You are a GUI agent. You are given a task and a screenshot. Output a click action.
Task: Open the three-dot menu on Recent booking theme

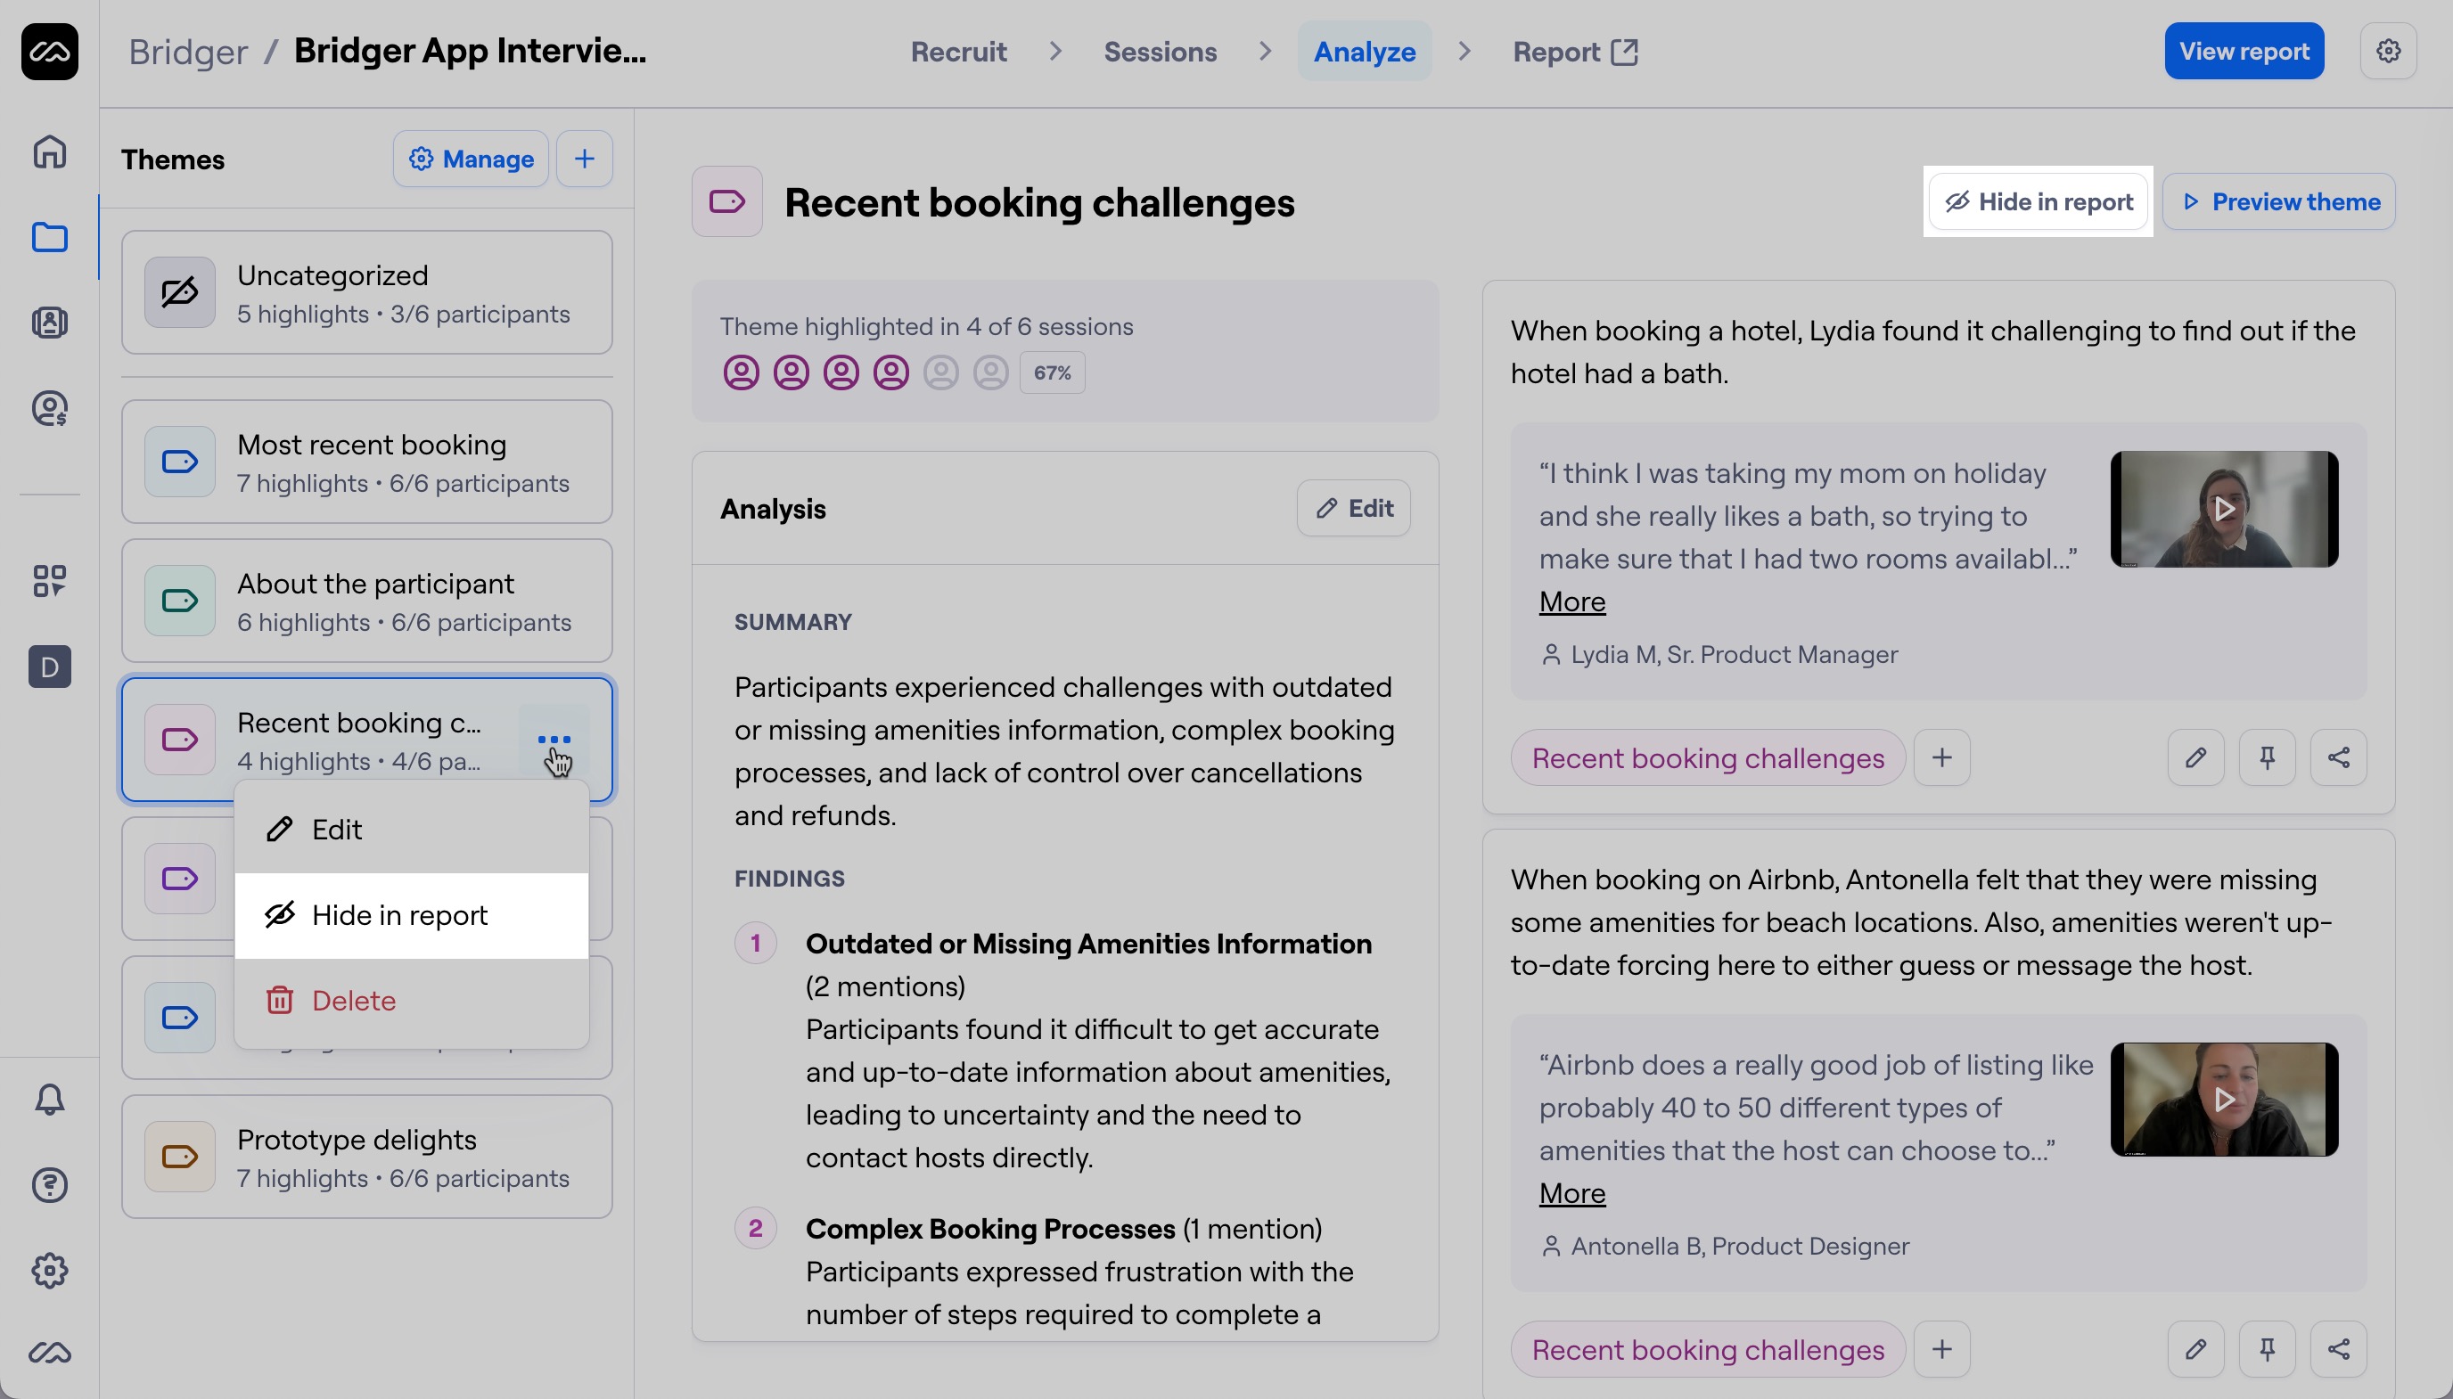pos(555,739)
